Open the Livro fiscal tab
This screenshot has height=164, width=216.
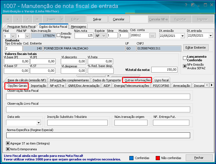162,80
